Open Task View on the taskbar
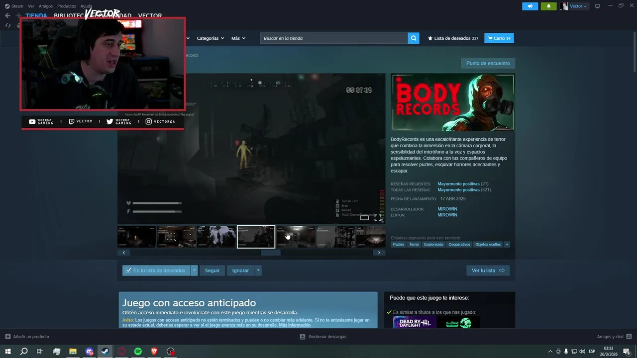 (40, 352)
